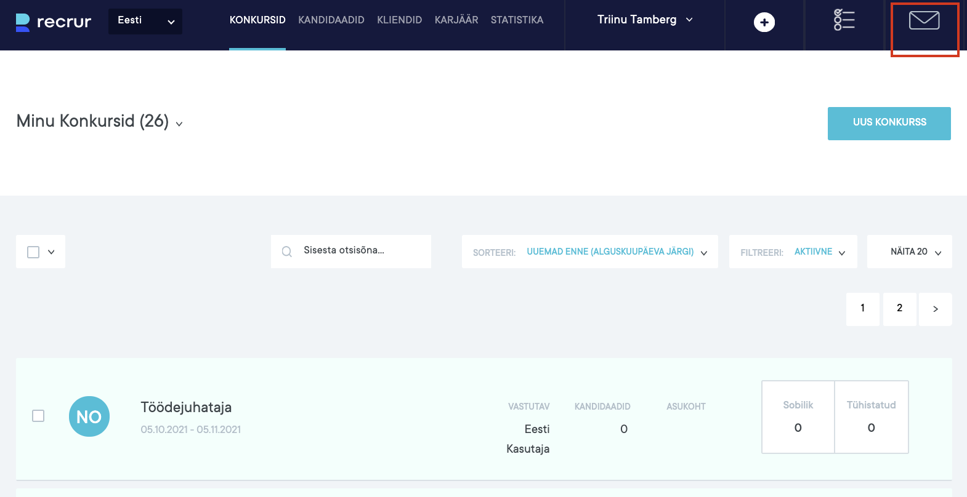
Task: Select the Töödejuhataja row checkbox
Action: (x=38, y=416)
